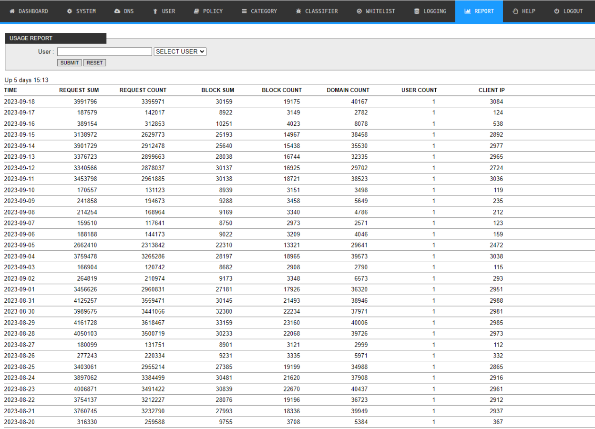Click the User person icon
Image resolution: width=595 pixels, height=429 pixels.
point(155,11)
